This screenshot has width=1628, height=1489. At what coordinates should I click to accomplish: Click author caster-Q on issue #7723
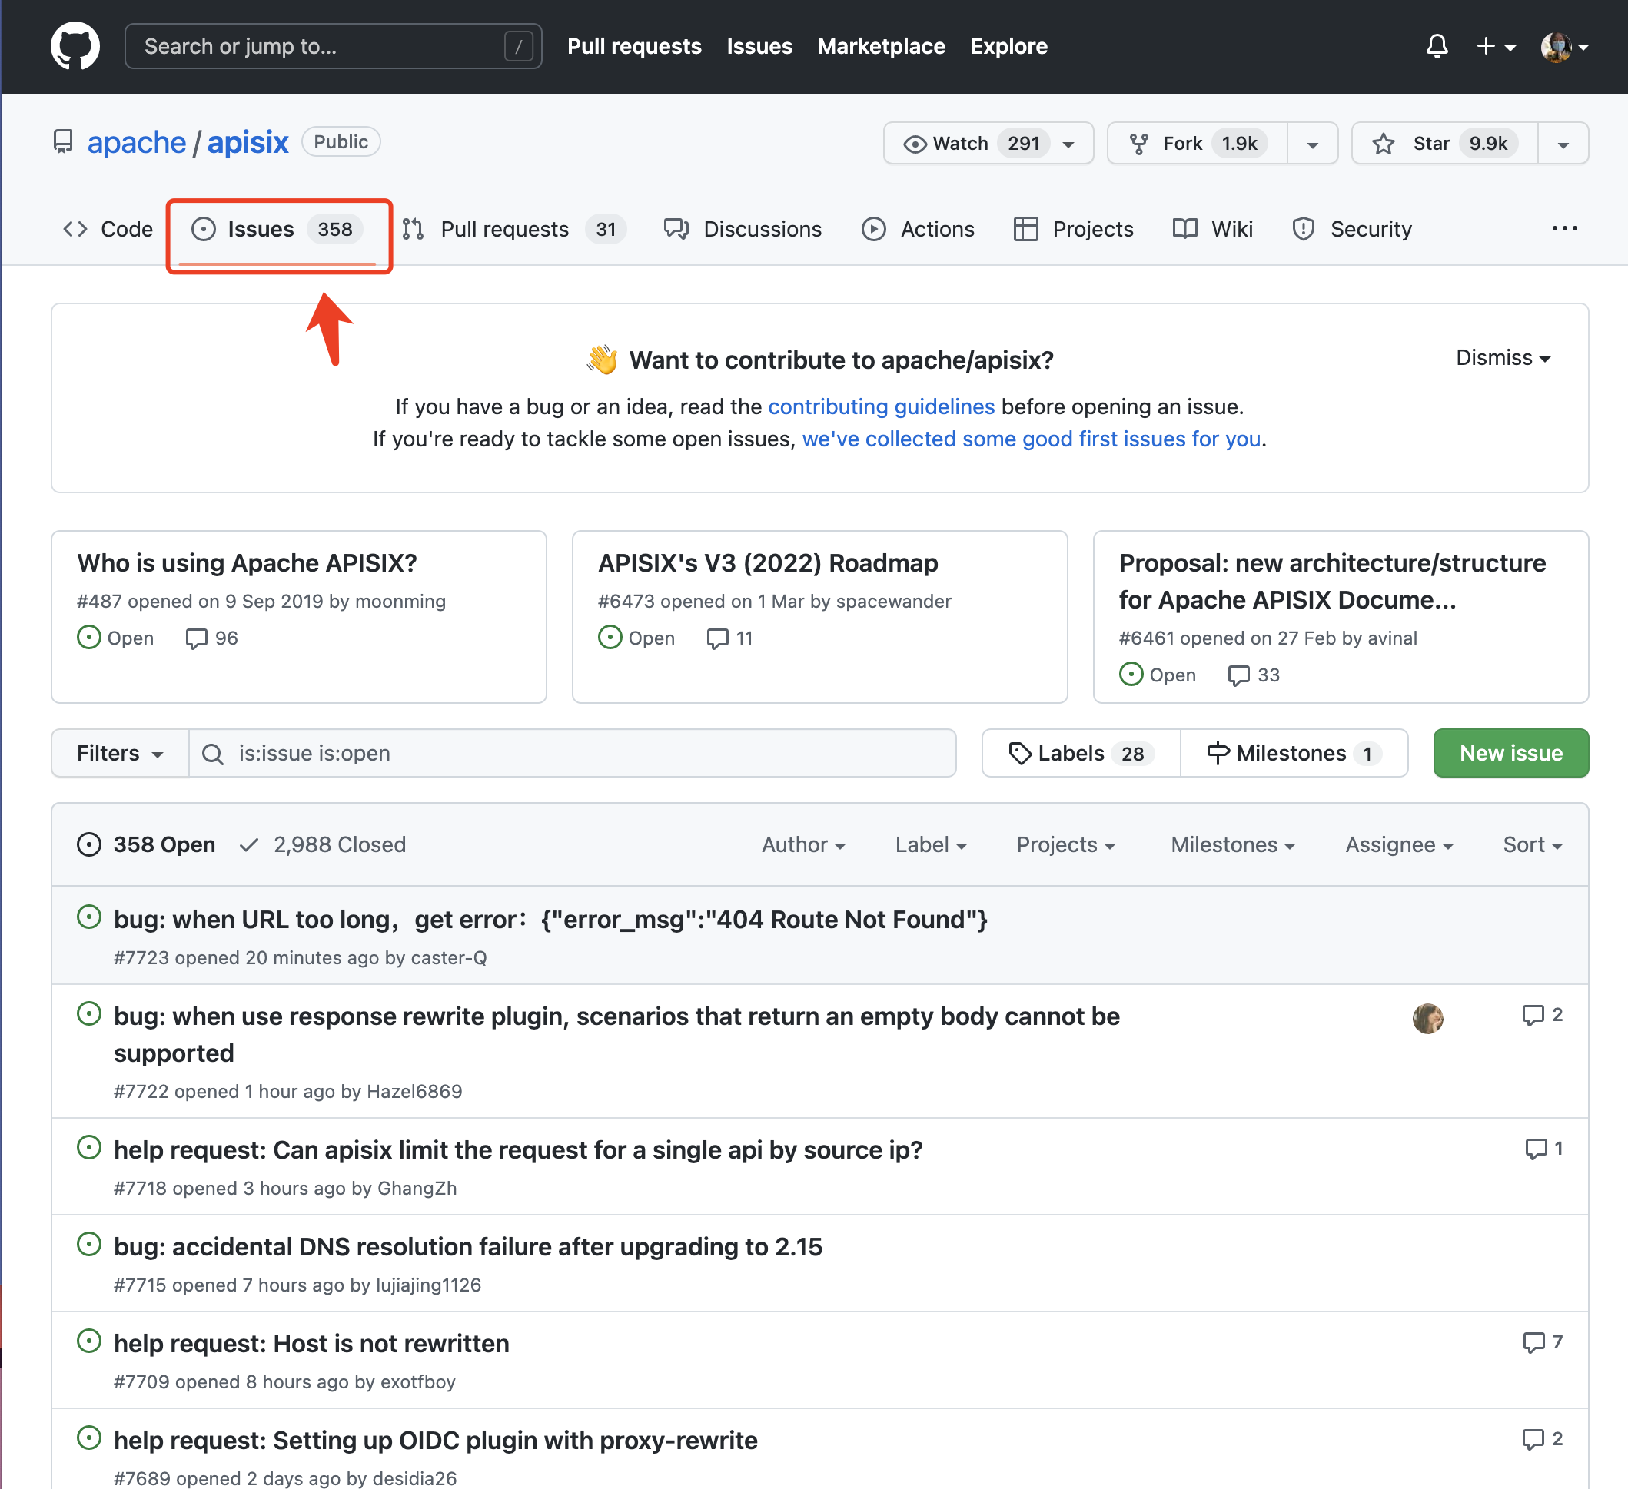449,958
